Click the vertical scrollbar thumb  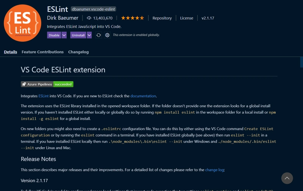click(x=301, y=62)
